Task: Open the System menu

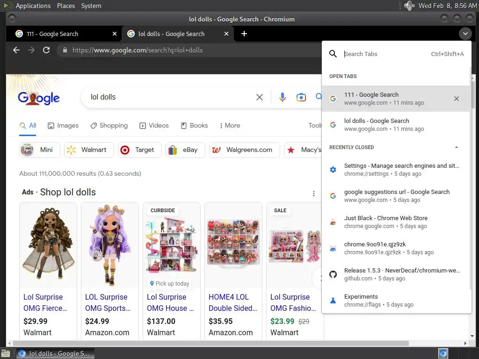Action: (x=91, y=6)
